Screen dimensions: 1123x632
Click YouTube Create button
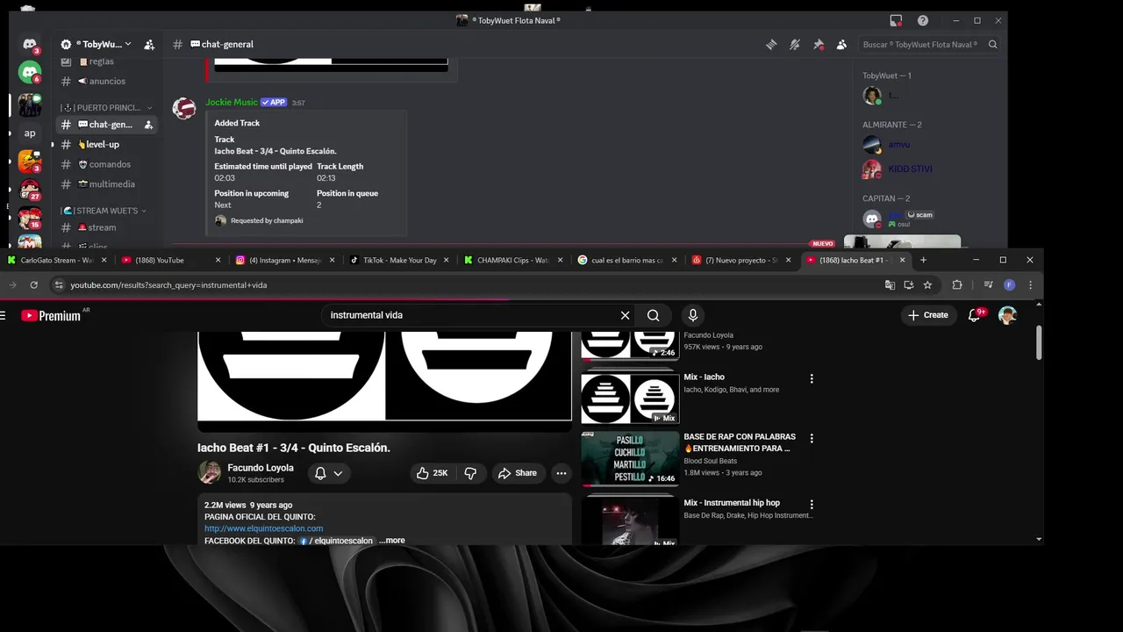pyautogui.click(x=928, y=315)
